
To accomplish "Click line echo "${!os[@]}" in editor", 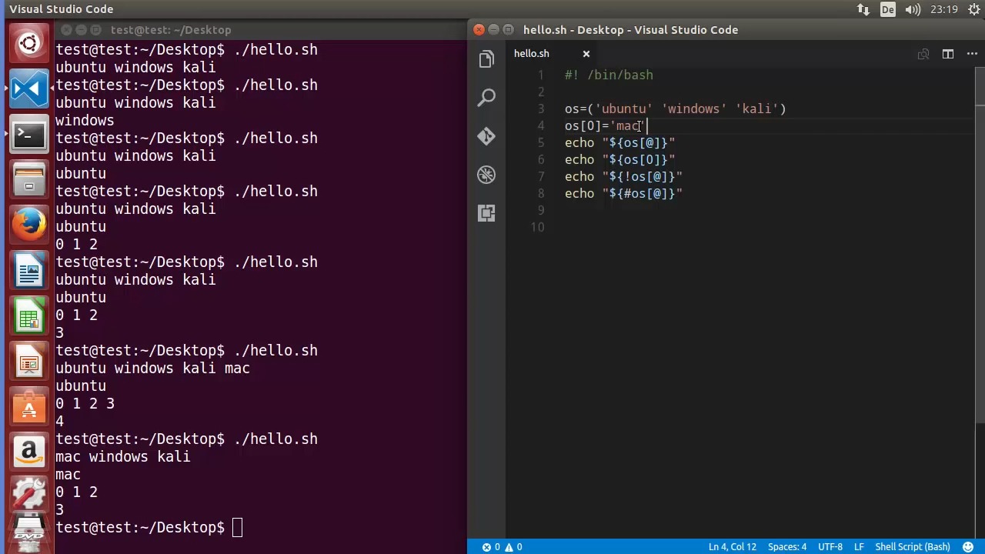I will tap(623, 177).
